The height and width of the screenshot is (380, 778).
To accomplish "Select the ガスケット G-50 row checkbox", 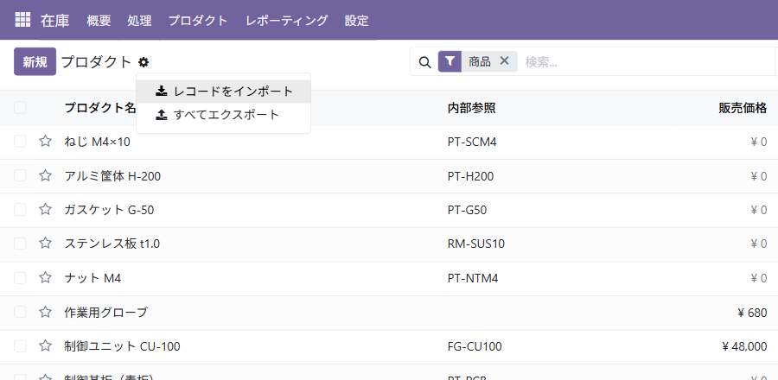I will coord(20,210).
